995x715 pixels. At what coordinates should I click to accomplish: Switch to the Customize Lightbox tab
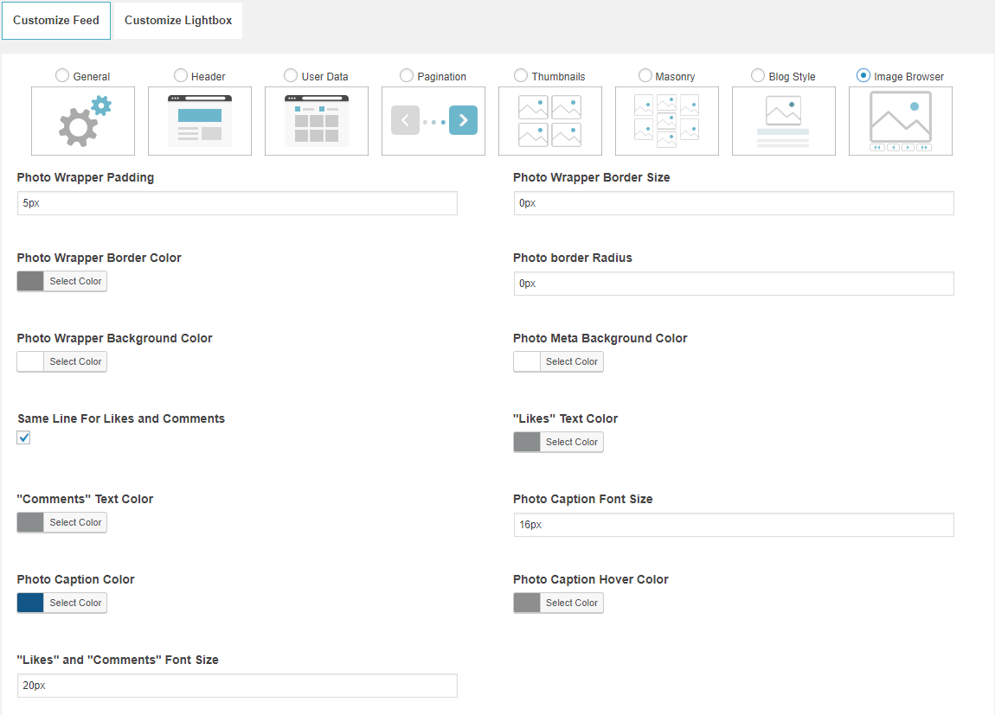tap(178, 21)
